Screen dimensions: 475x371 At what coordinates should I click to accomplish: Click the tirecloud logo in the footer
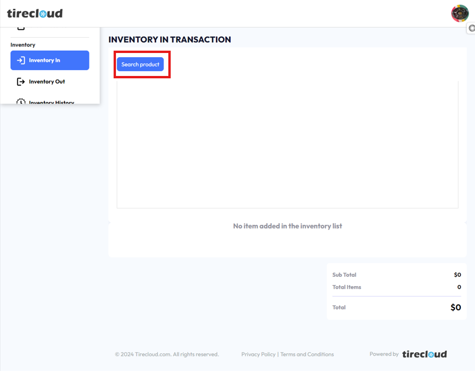pos(424,354)
